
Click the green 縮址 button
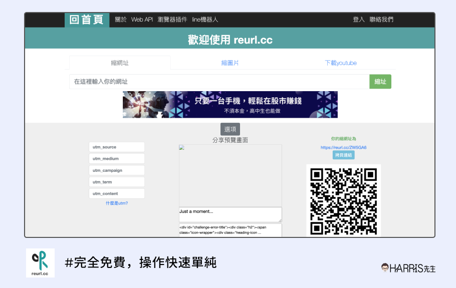[x=380, y=82]
